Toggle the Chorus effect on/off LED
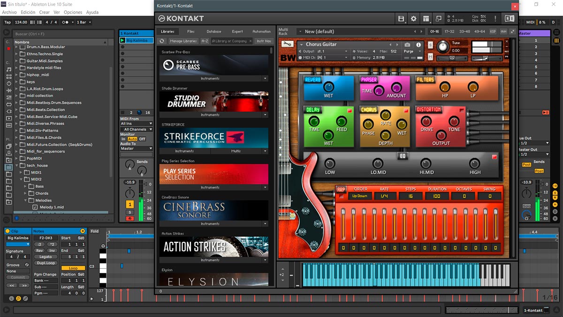 406,111
